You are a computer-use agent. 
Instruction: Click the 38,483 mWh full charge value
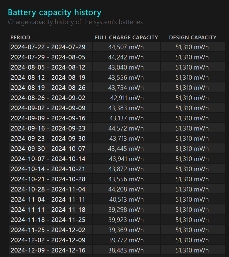pyautogui.click(x=126, y=250)
